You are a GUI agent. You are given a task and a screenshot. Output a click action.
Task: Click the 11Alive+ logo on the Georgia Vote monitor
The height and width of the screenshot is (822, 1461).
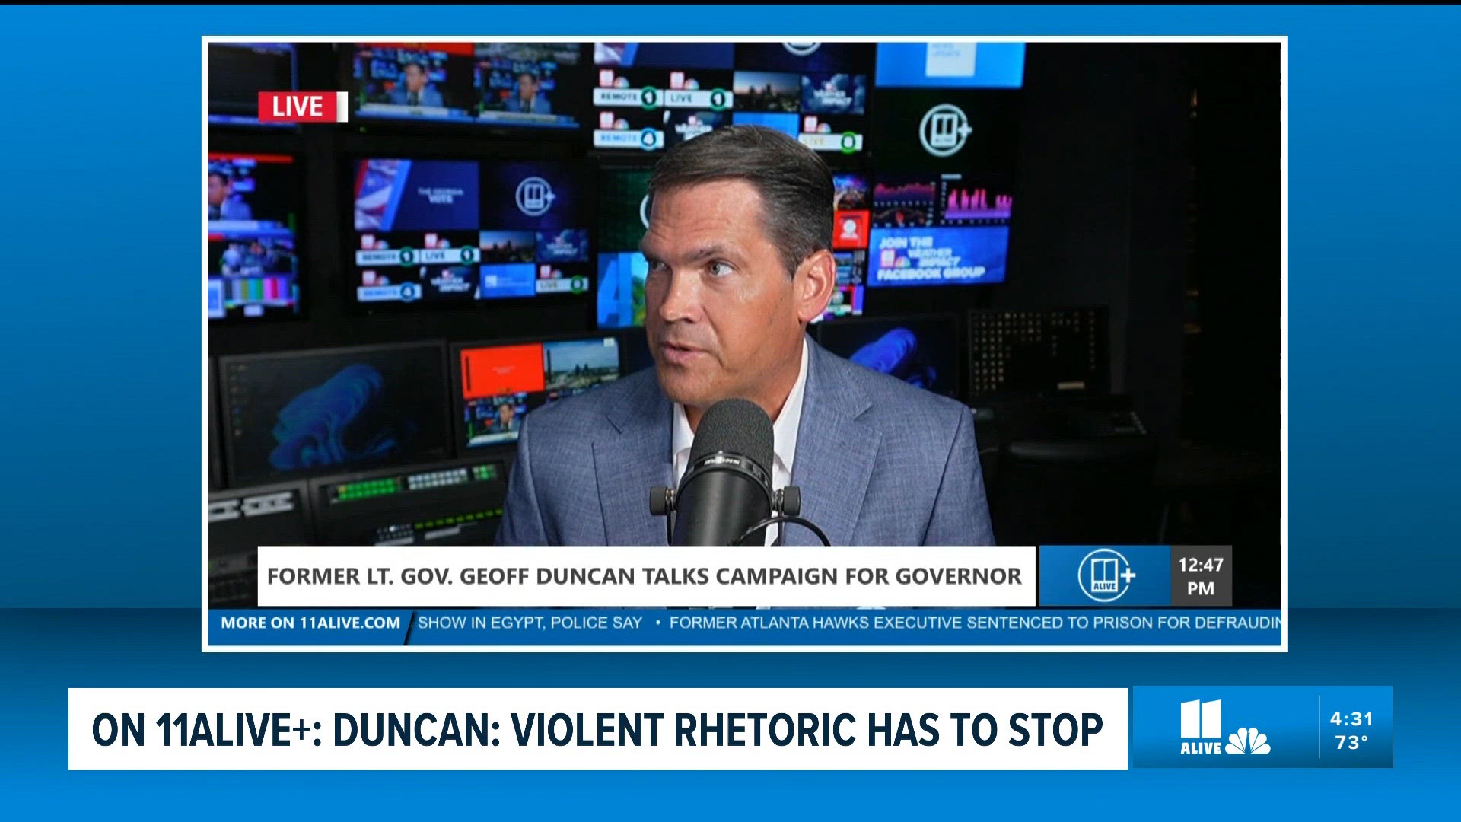coord(535,197)
